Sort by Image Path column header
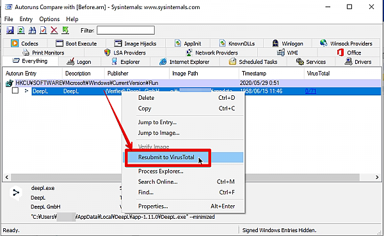The image size is (384, 236). (x=204, y=74)
